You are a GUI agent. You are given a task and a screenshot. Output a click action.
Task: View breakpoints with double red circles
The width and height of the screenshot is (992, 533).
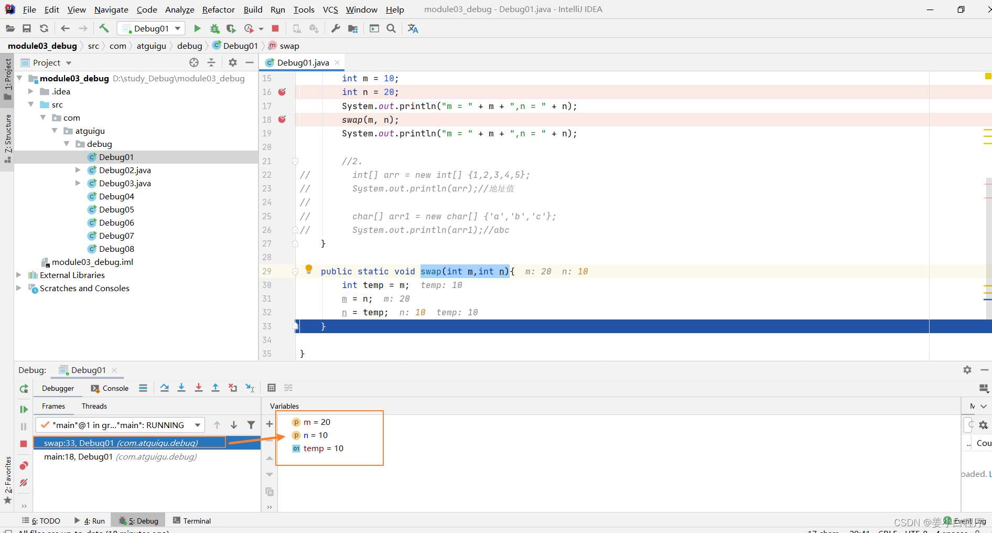[x=24, y=465]
